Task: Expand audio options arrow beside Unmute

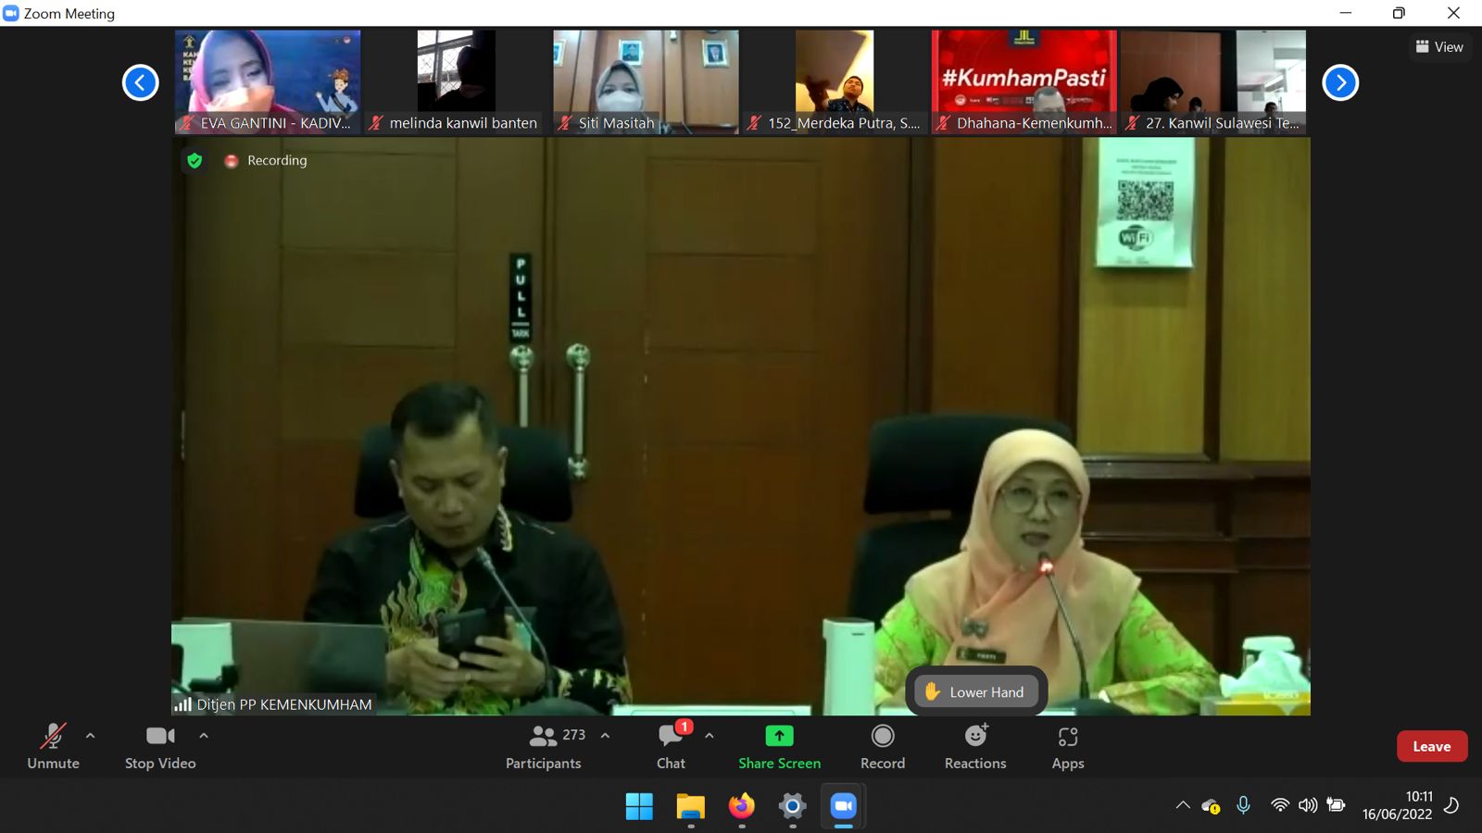Action: tap(90, 736)
